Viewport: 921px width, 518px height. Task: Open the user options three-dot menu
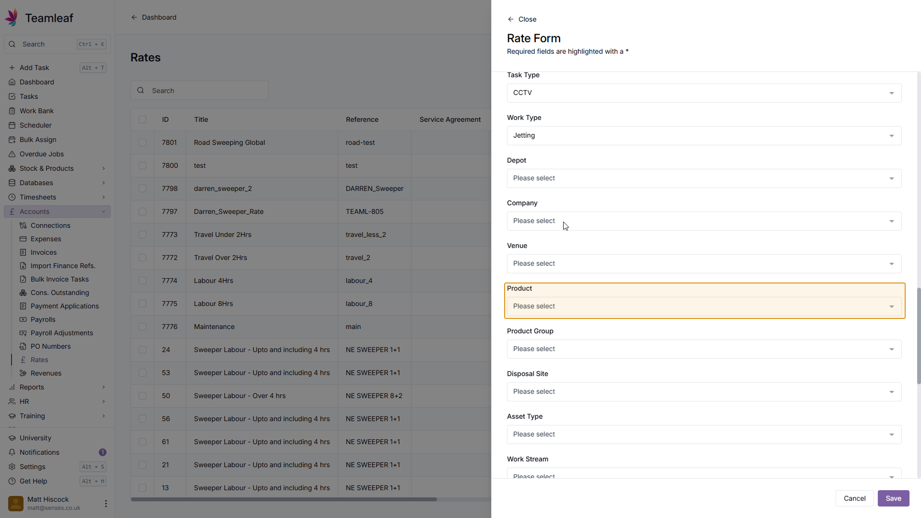click(x=106, y=504)
